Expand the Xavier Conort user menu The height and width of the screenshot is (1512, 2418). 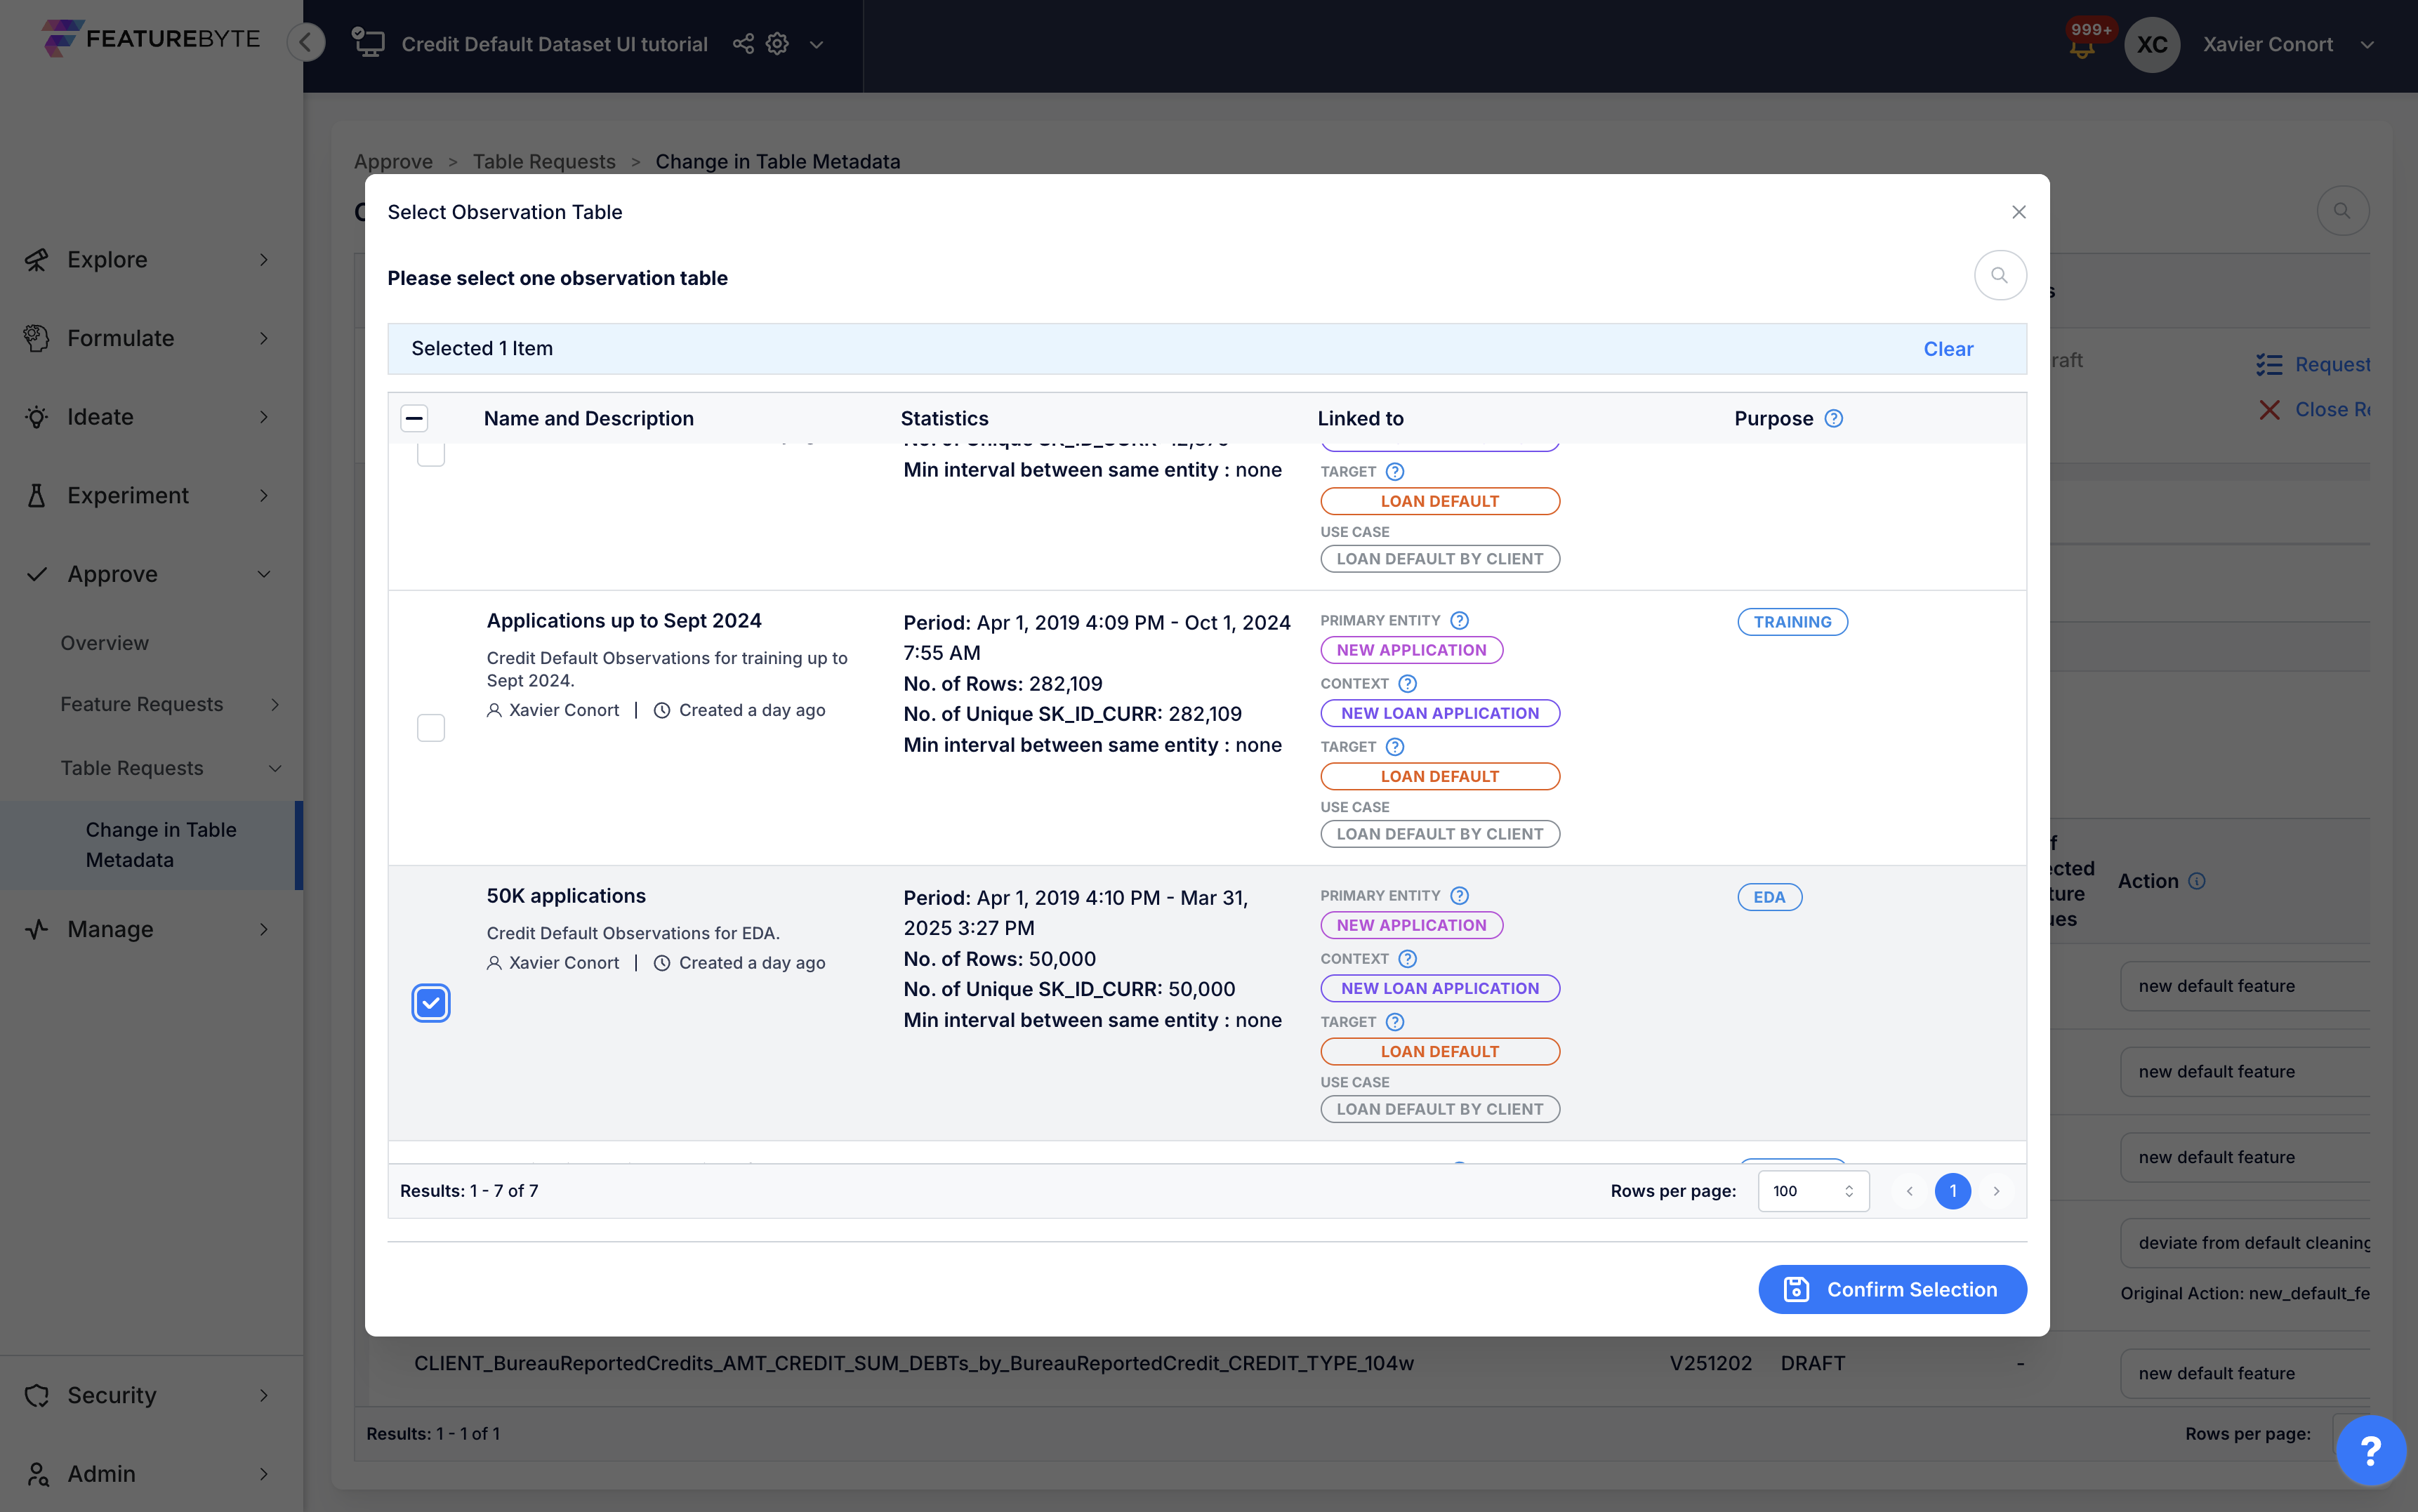click(2366, 45)
